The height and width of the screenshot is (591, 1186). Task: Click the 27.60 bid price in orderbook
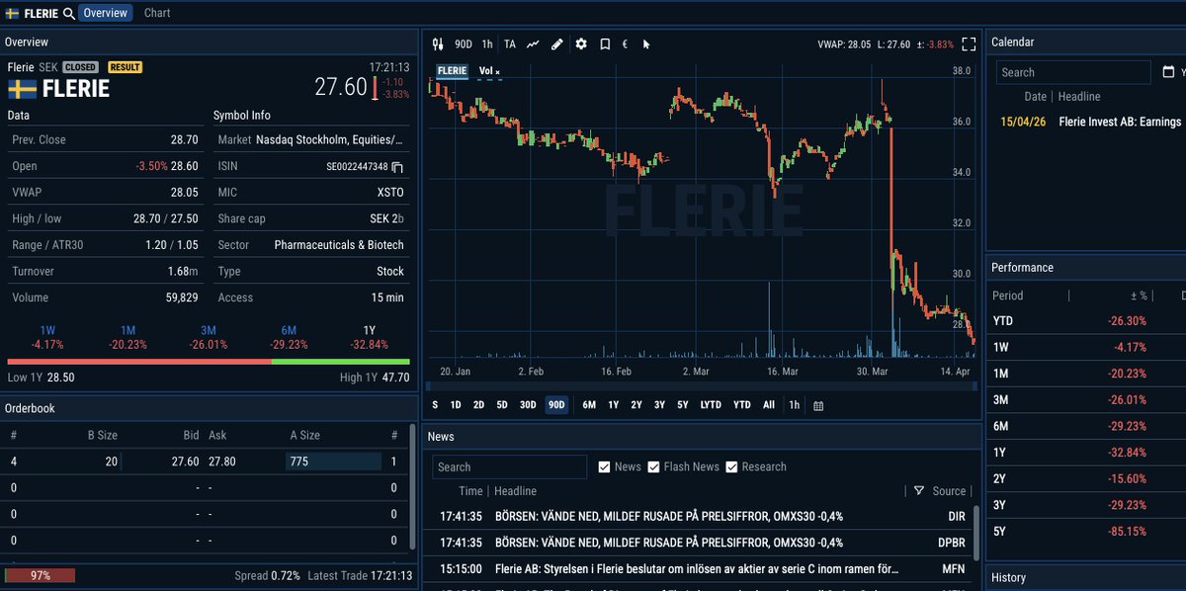pyautogui.click(x=185, y=462)
